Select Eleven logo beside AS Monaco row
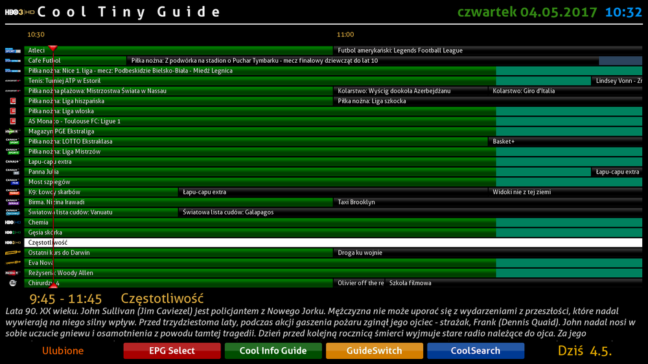648x364 pixels. [13, 122]
